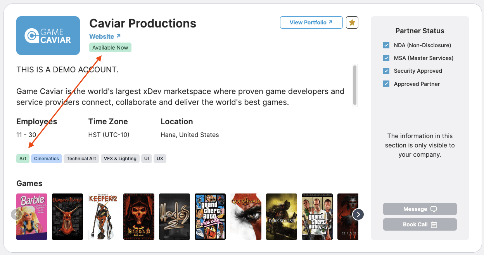This screenshot has width=484, height=255.
Task: Select the VFX & Lighting tag
Action: point(120,159)
